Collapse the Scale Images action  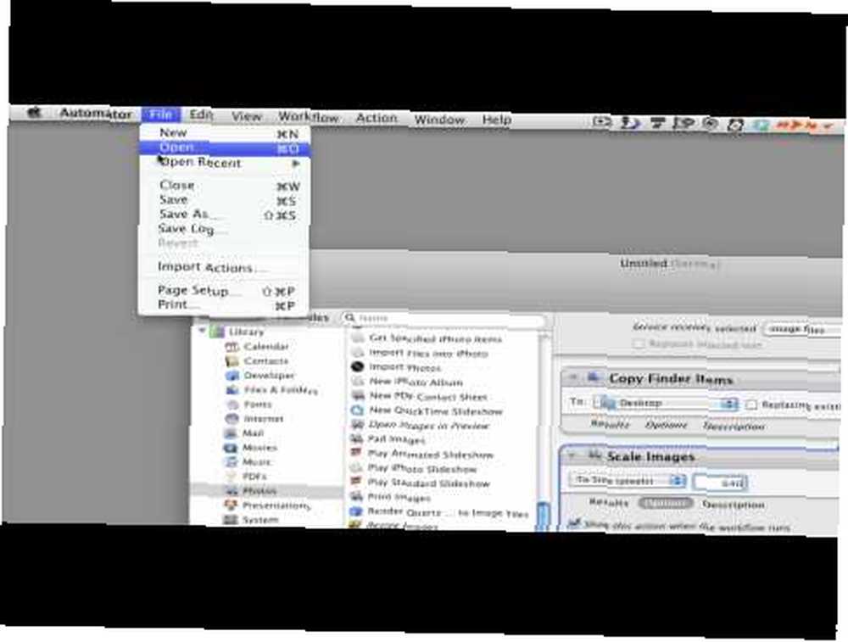pyautogui.click(x=572, y=456)
